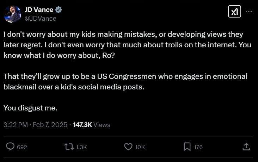Toggle the bookmark icon on the post
Image resolution: width=258 pixels, height=162 pixels.
coord(187,147)
